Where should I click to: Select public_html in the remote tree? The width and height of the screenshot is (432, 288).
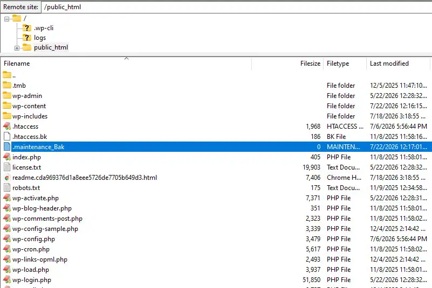click(x=51, y=47)
